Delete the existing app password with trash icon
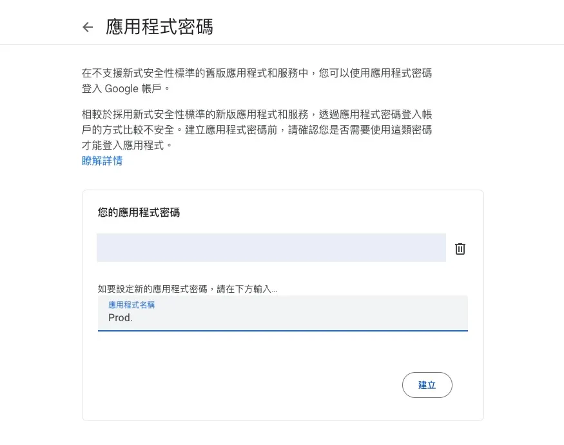 tap(460, 249)
